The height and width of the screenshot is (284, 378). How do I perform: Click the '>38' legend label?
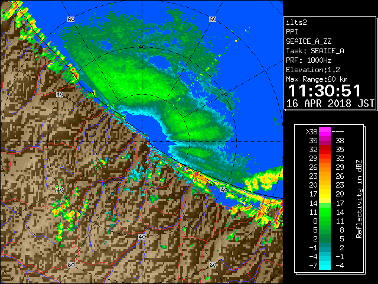311,131
